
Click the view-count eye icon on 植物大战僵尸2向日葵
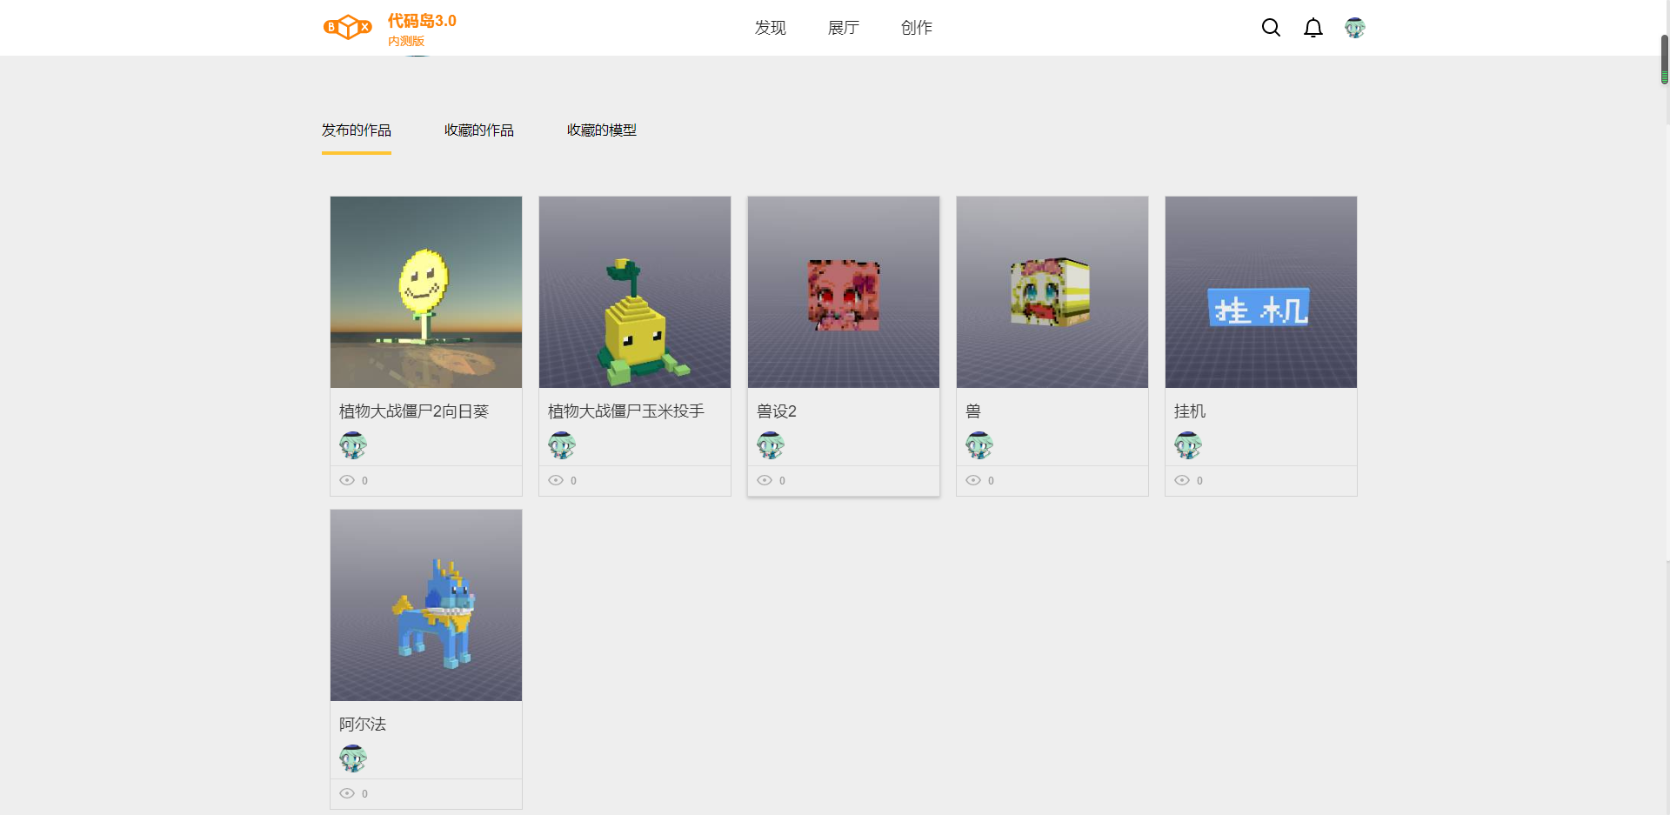pyautogui.click(x=347, y=480)
